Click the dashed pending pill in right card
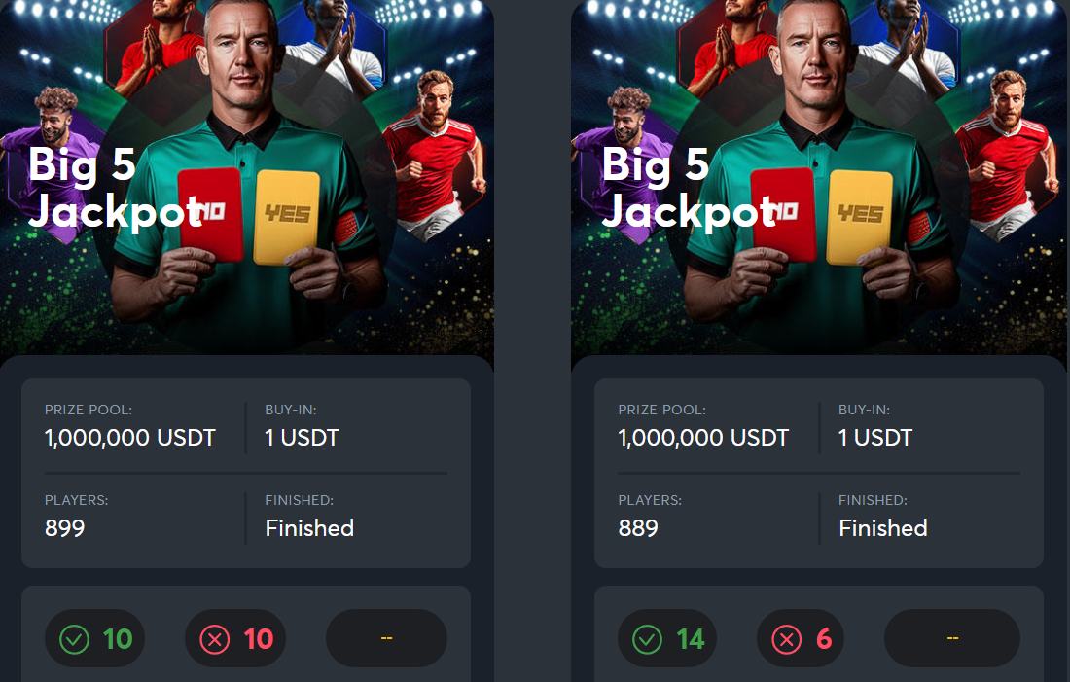This screenshot has width=1070, height=682. point(952,638)
